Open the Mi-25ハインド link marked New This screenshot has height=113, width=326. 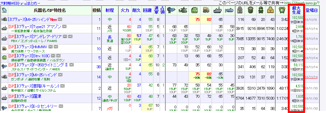point(29,19)
